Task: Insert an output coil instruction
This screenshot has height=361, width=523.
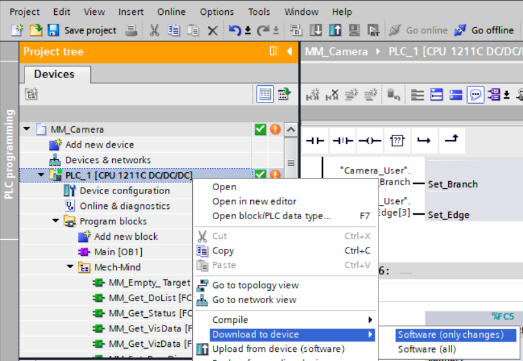Action: pos(370,141)
